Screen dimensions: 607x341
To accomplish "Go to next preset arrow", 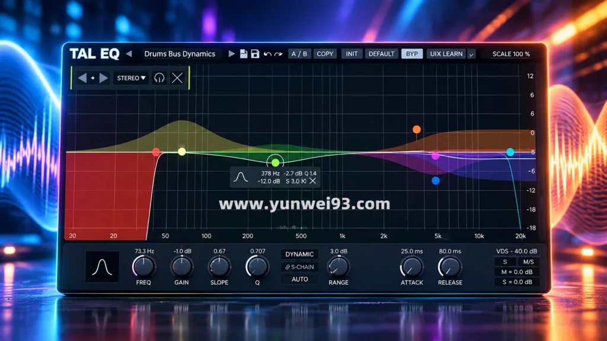I will tap(232, 54).
